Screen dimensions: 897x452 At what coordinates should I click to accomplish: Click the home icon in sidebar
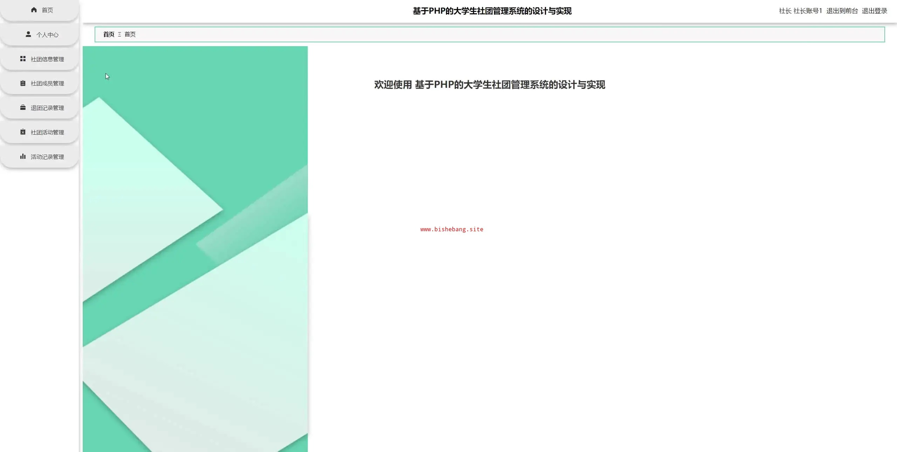34,10
